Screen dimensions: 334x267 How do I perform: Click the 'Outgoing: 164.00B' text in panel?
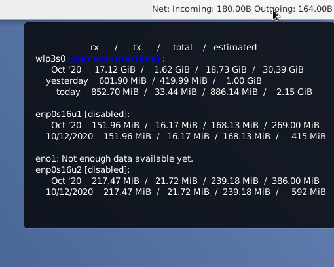293,9
